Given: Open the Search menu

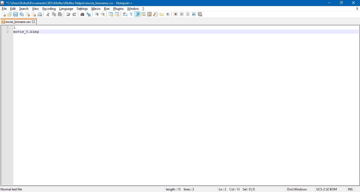Looking at the screenshot, I should pos(24,9).
